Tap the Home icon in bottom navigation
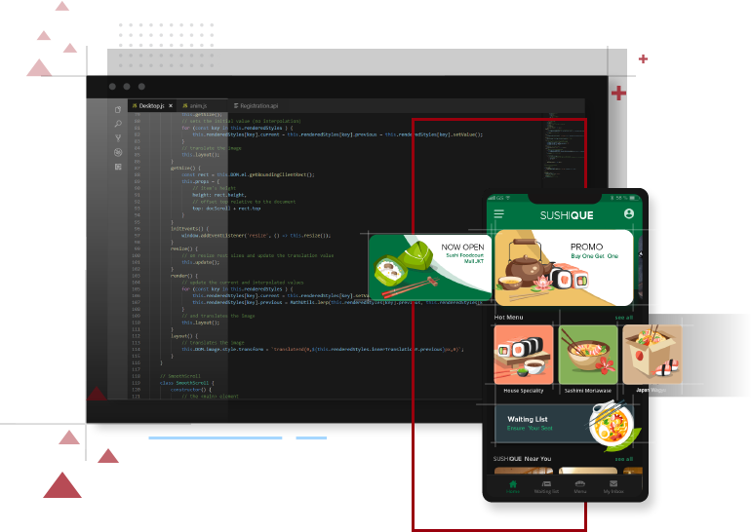751x532 pixels. pos(513,485)
